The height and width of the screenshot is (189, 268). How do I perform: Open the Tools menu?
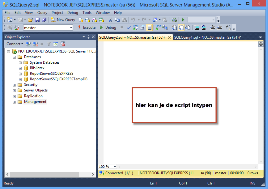[87, 13]
